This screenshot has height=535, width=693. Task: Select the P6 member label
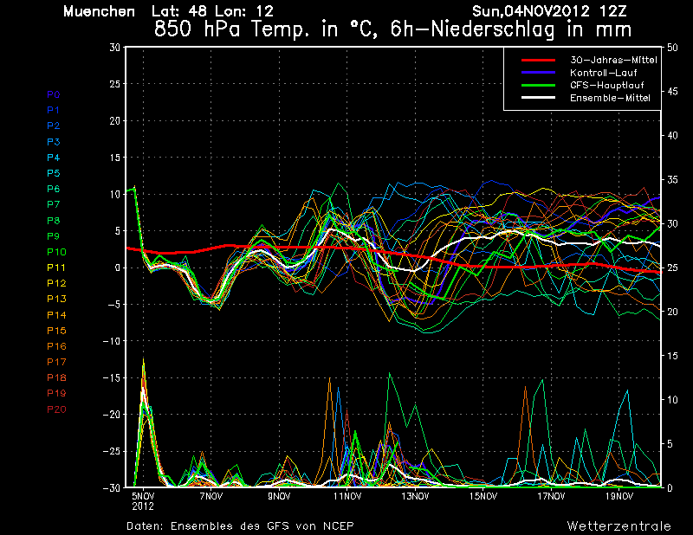tap(54, 189)
